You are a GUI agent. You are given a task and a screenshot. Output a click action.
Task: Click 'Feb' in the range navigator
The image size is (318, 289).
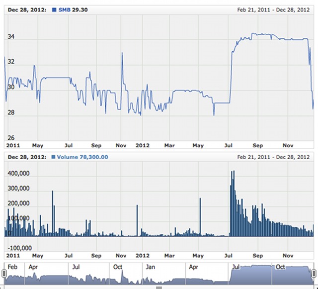click(12, 267)
